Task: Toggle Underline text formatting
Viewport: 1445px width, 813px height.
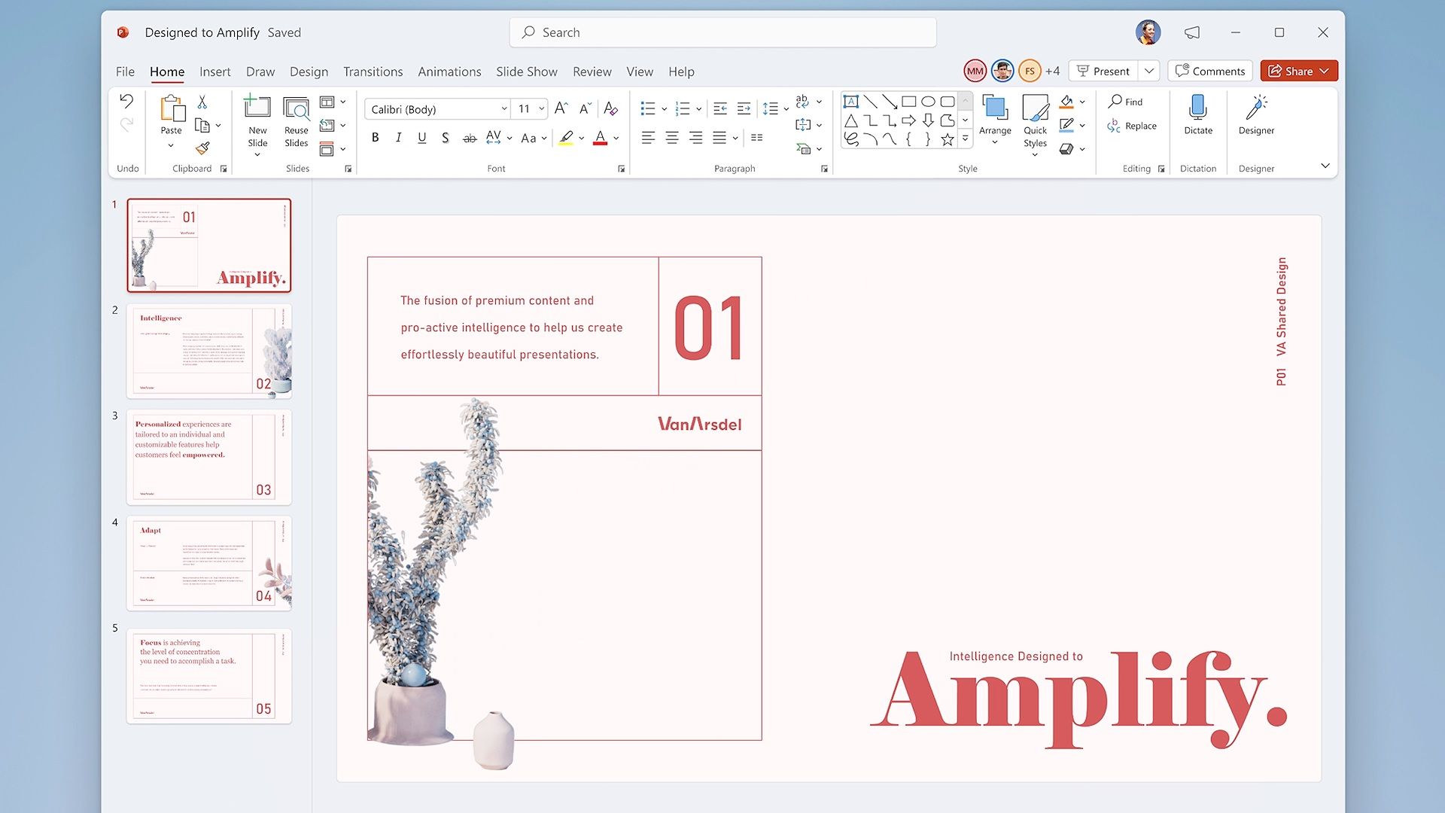Action: point(421,138)
